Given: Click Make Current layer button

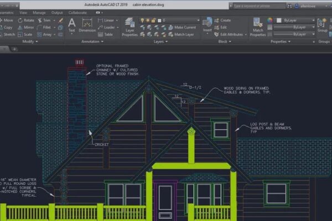Looking at the screenshot, I should 182,27.
